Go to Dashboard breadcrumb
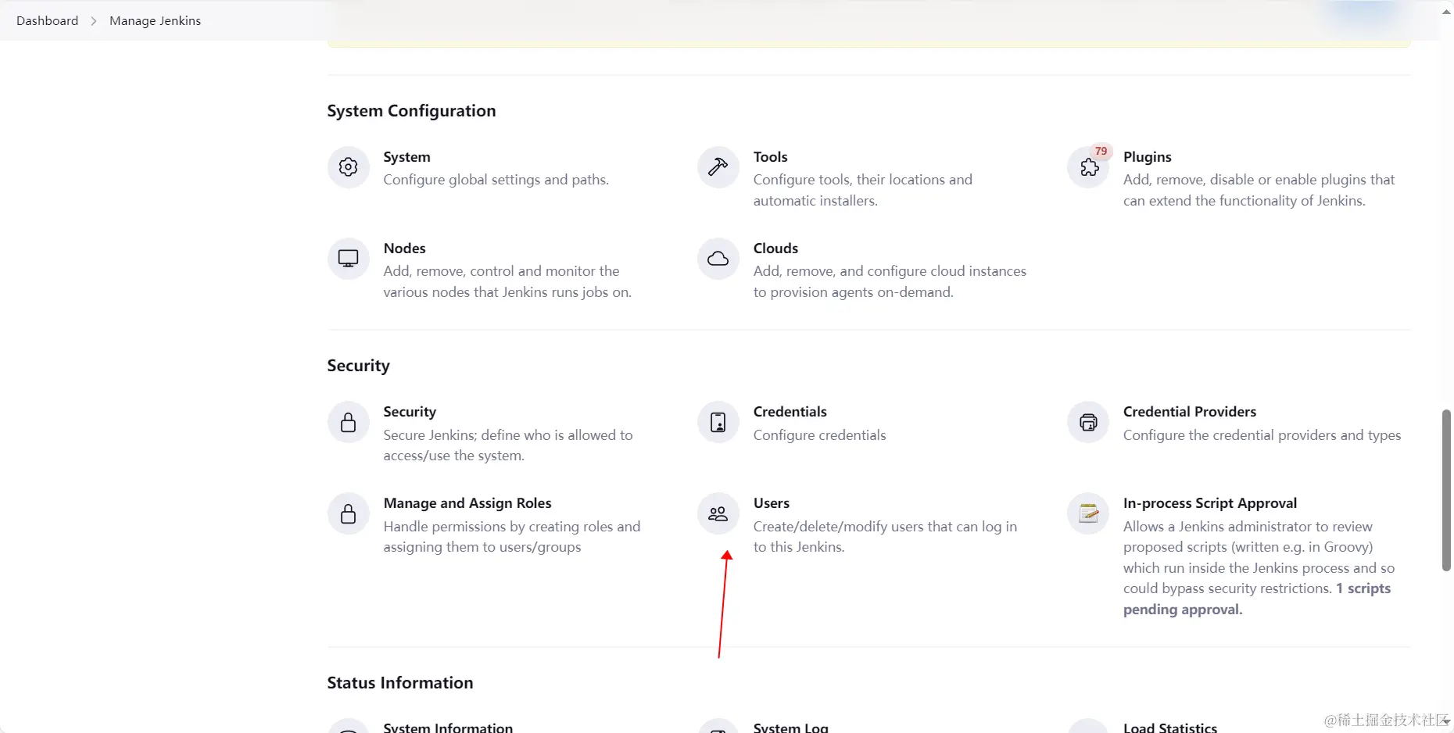 (47, 21)
